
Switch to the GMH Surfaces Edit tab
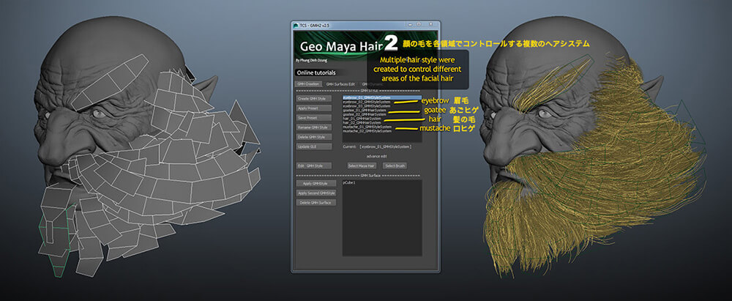[x=340, y=83]
